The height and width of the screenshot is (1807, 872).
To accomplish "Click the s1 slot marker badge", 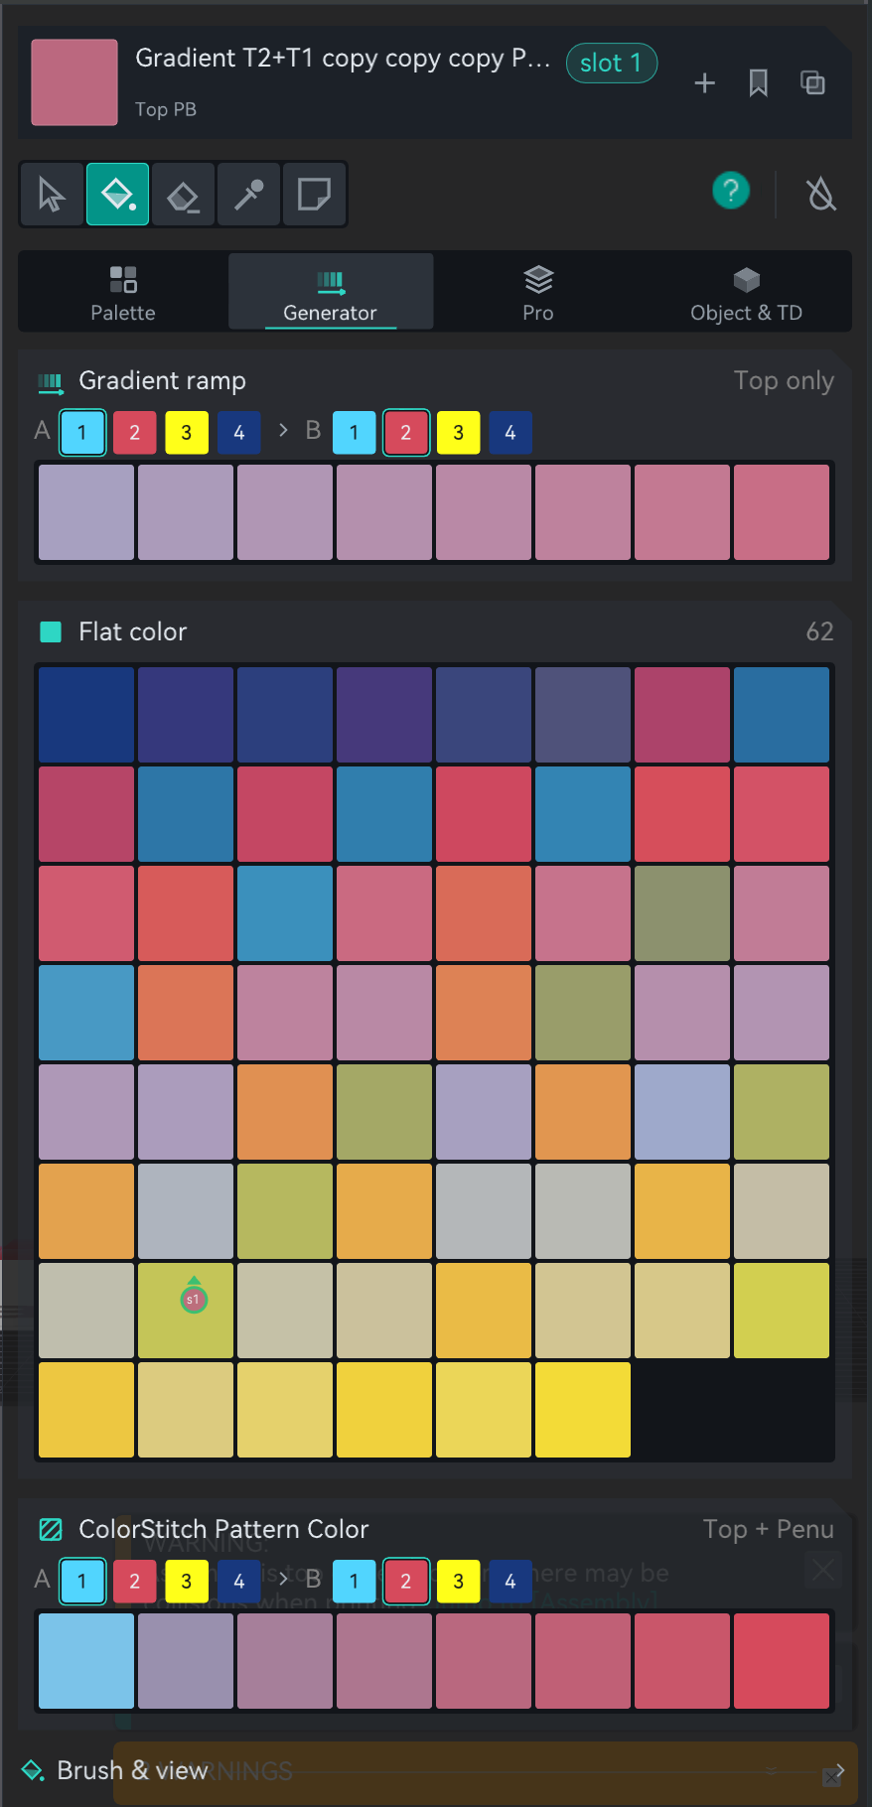I will (194, 1298).
